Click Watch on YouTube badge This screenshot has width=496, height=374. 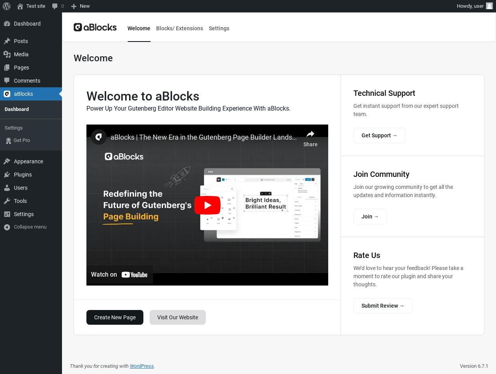pos(119,275)
